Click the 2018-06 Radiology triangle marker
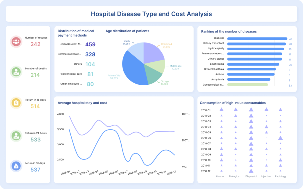The height and width of the screenshot is (189, 303). tap(280, 138)
